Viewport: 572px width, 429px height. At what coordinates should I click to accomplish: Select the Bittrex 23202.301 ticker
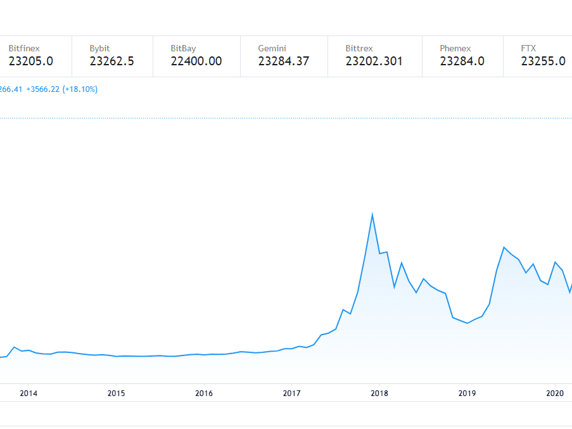coord(375,56)
